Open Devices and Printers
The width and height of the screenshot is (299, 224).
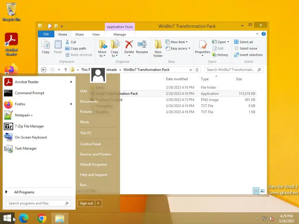pyautogui.click(x=95, y=154)
